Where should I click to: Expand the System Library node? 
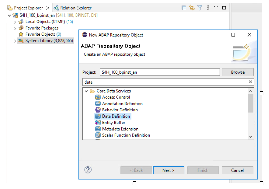click(x=15, y=40)
